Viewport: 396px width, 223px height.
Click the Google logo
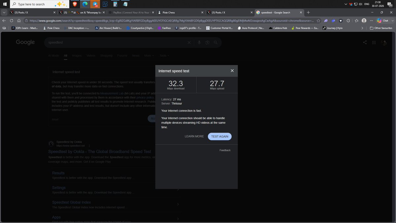click(x=25, y=42)
